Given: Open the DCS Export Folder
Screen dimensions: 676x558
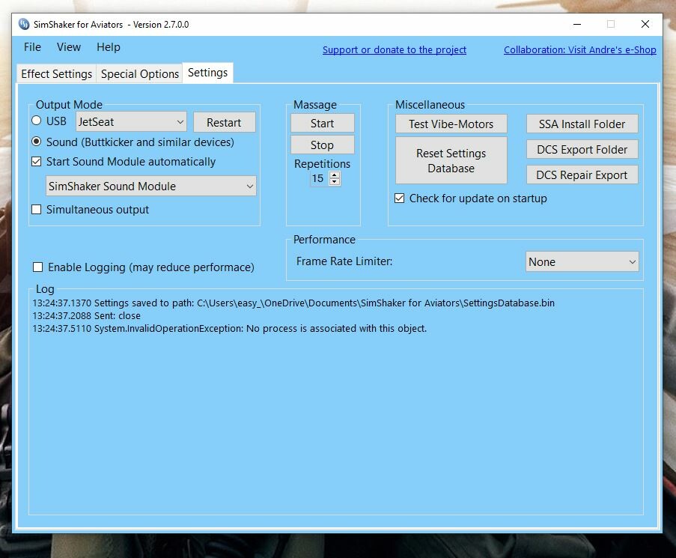Looking at the screenshot, I should coord(582,150).
